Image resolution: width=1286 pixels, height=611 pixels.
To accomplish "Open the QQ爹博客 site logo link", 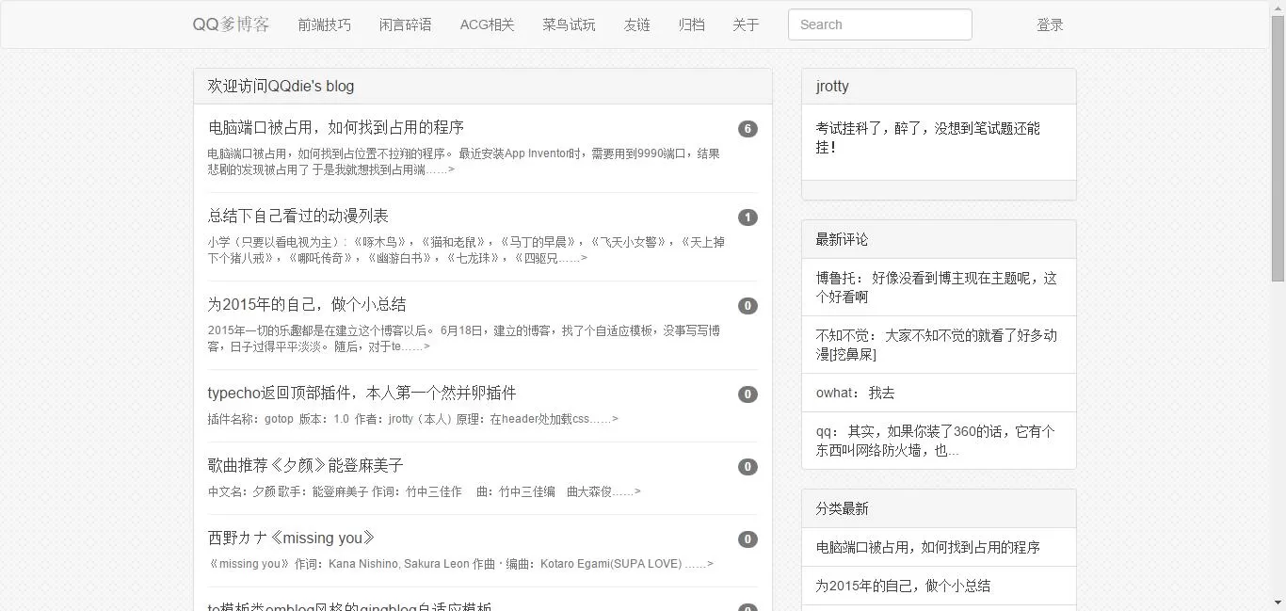I will (231, 24).
